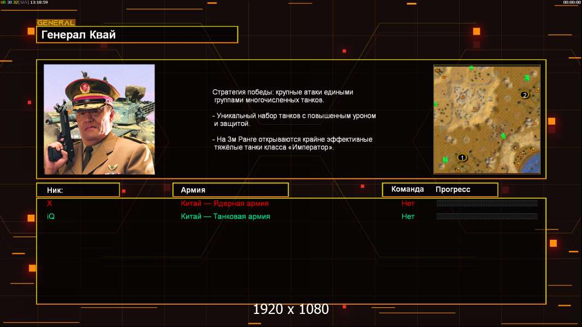This screenshot has height=327, width=582.
Task: Click the 'Прогресс' column header
Action: (x=453, y=189)
